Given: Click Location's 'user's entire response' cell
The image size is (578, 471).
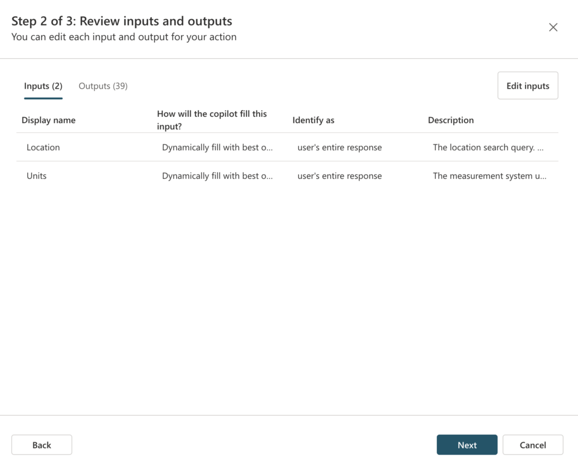Looking at the screenshot, I should [339, 147].
